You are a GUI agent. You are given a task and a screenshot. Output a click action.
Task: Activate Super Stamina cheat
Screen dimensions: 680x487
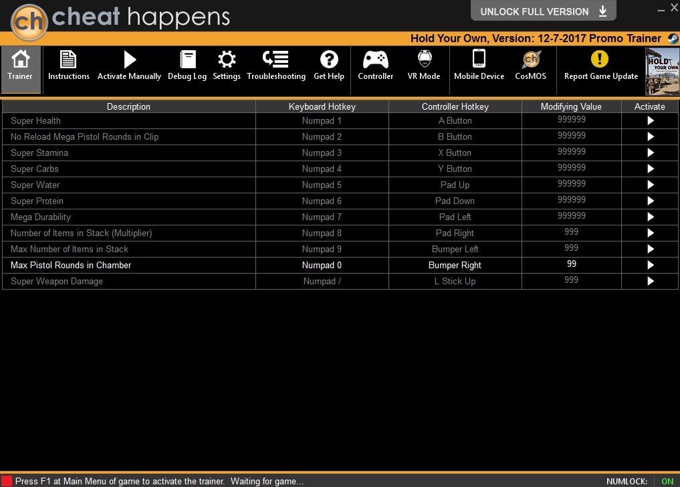coord(650,153)
